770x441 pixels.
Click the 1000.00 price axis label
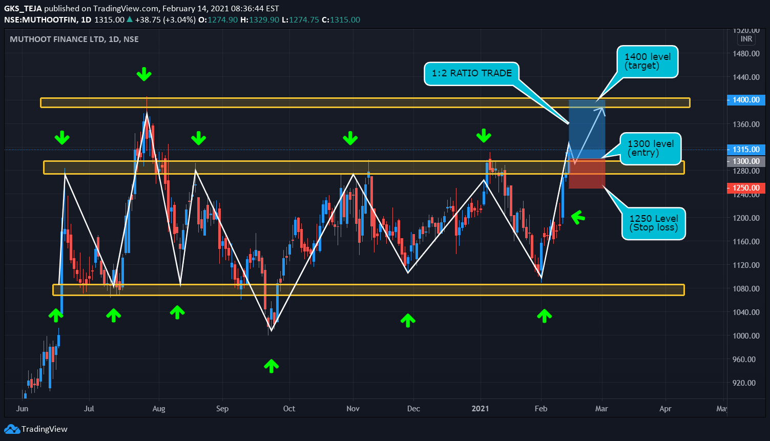tap(745, 336)
